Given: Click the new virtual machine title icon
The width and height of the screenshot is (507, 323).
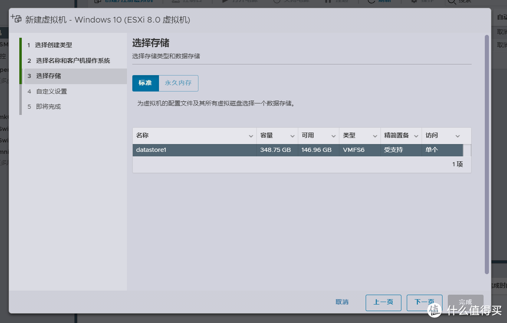Looking at the screenshot, I should pyautogui.click(x=16, y=18).
